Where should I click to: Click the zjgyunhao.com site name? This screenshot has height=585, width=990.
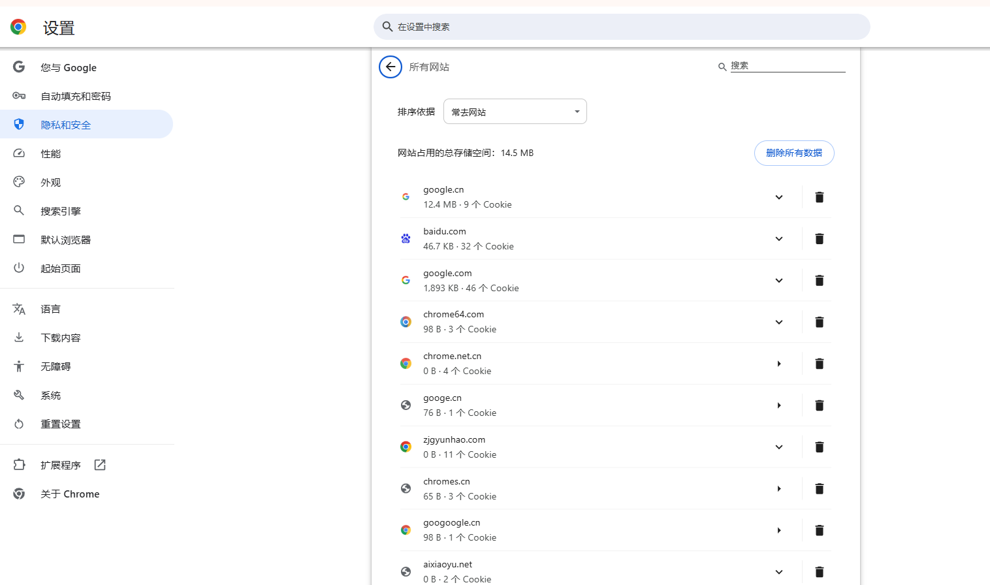click(455, 440)
